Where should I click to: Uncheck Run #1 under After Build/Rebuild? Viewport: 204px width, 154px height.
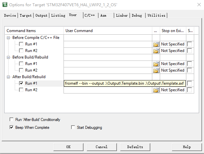click(21, 83)
